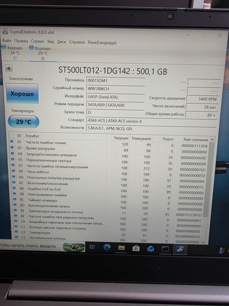Open the Вид menu
Image resolution: width=229 pixels, height=306 pixels.
click(x=51, y=42)
